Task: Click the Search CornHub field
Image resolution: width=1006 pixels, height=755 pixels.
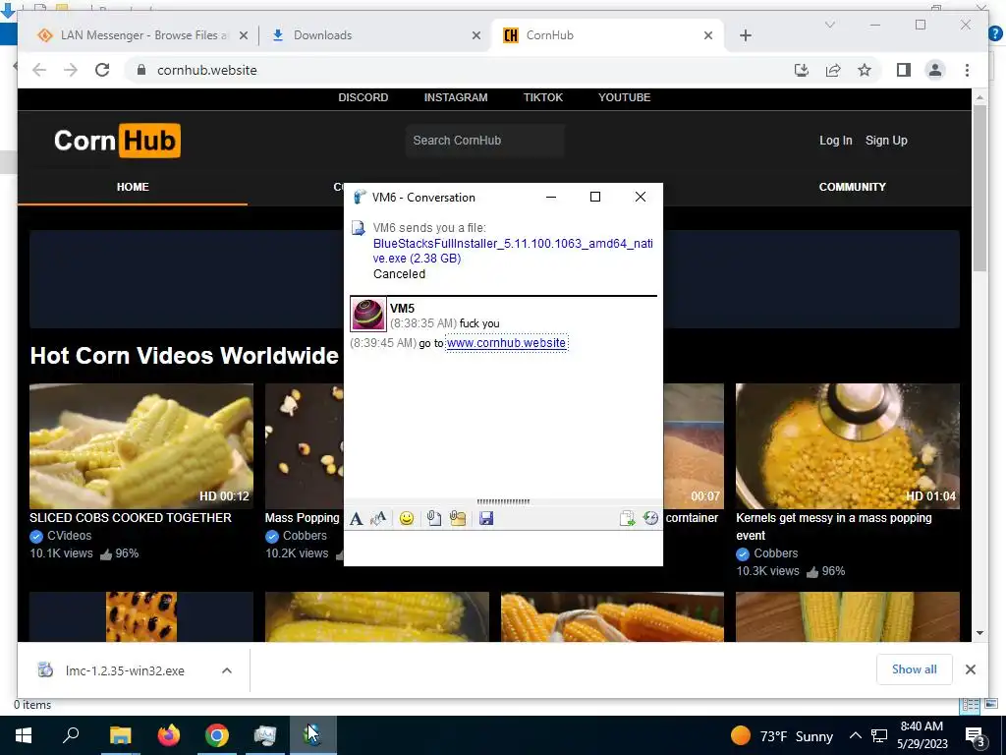Action: (484, 141)
